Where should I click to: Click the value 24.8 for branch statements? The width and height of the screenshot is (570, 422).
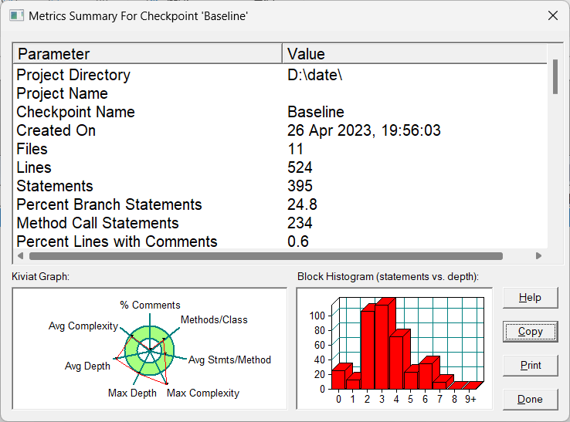[x=302, y=204]
